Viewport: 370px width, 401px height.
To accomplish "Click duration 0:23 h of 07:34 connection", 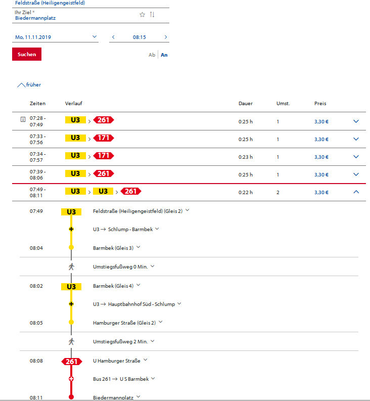I will pos(246,157).
